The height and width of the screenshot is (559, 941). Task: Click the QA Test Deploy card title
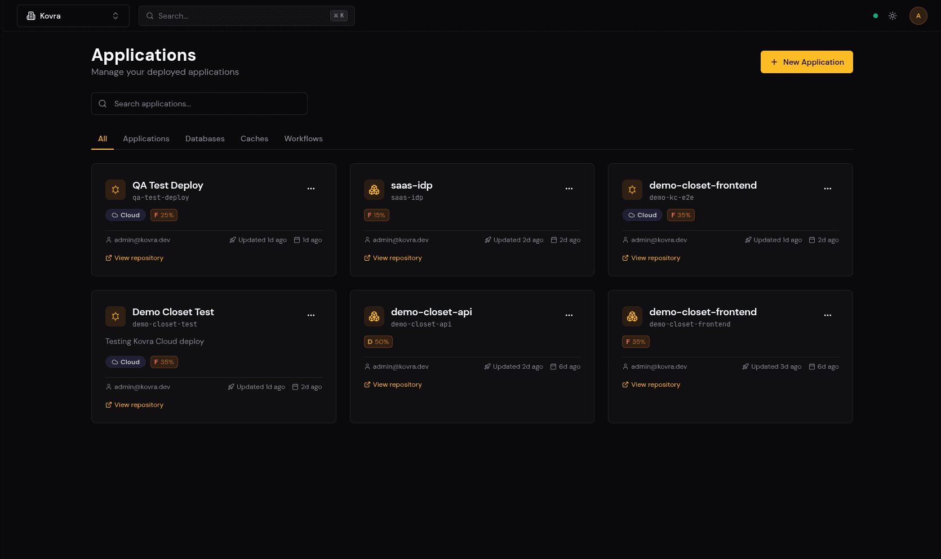[x=167, y=185]
